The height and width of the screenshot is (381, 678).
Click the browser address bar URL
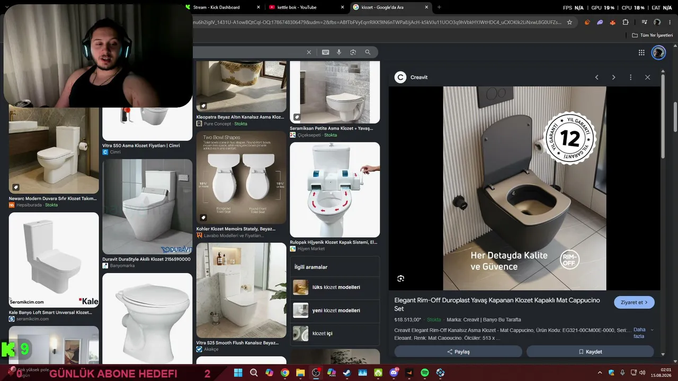(377, 22)
